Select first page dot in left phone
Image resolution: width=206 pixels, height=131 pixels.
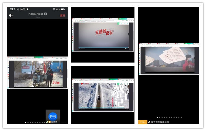(26, 122)
